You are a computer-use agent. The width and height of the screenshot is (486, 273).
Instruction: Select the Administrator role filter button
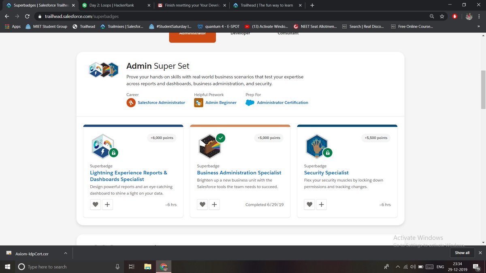tap(192, 37)
